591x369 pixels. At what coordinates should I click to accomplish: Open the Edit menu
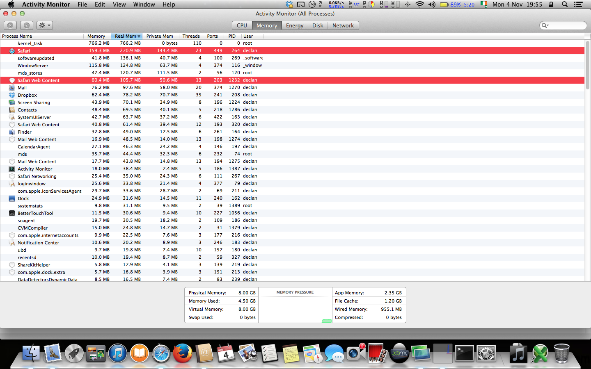[100, 5]
